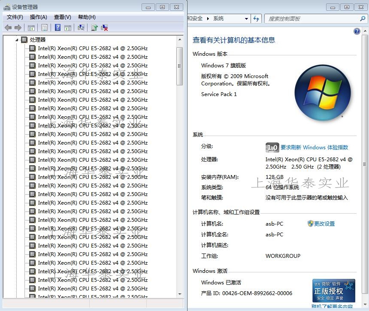Click the 产品 ID: 00426-OEM-8992662-00006 text
Viewport: 369px width, 311px height.
(246, 293)
